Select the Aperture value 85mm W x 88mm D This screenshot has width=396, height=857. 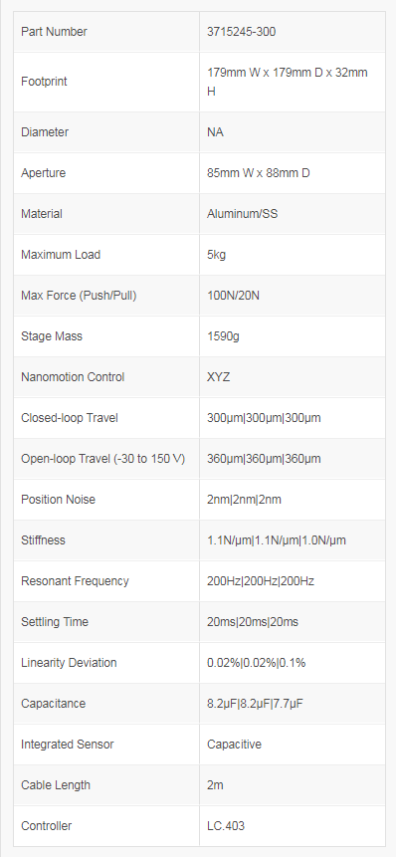coord(259,173)
